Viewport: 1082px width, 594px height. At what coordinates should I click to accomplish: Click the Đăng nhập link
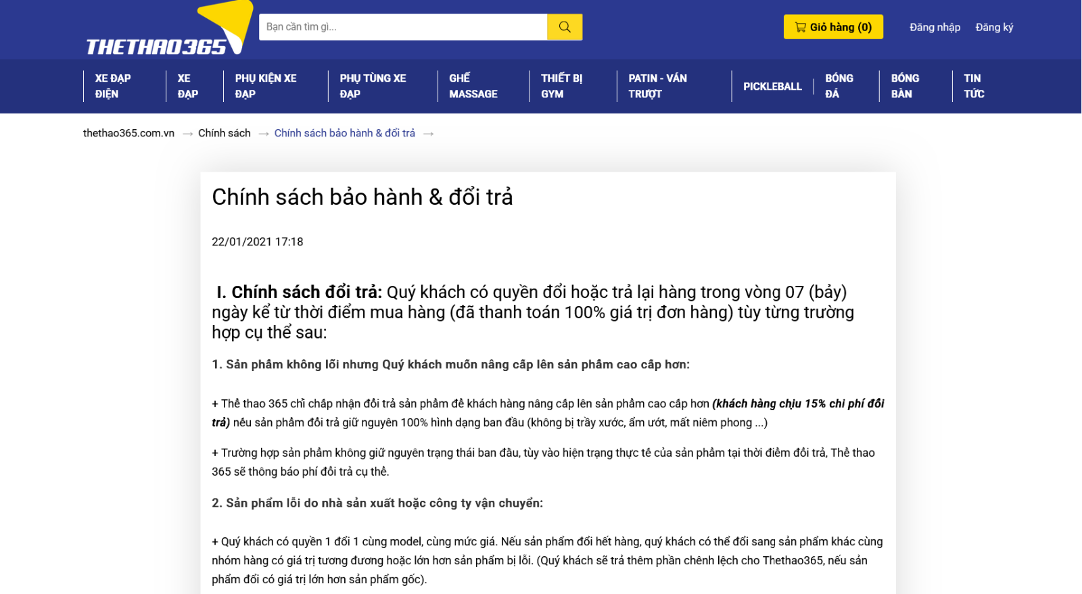(x=935, y=27)
